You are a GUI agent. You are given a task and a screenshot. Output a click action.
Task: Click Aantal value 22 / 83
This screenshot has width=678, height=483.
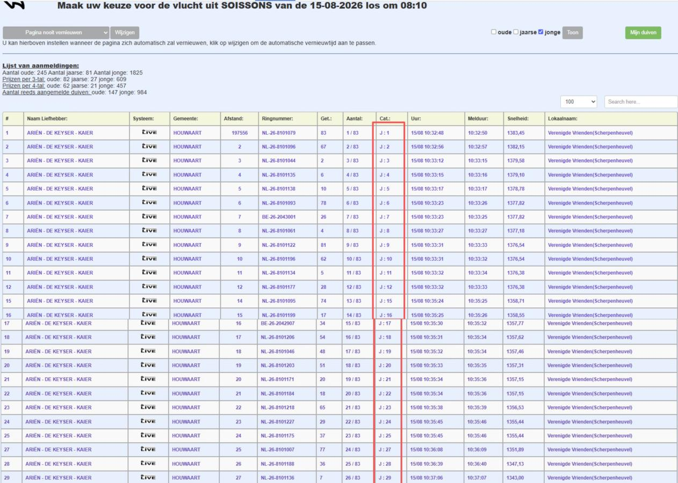click(x=352, y=422)
